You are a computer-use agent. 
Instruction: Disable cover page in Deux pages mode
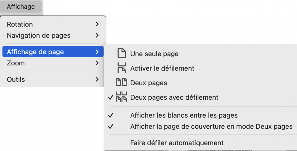pos(211,126)
